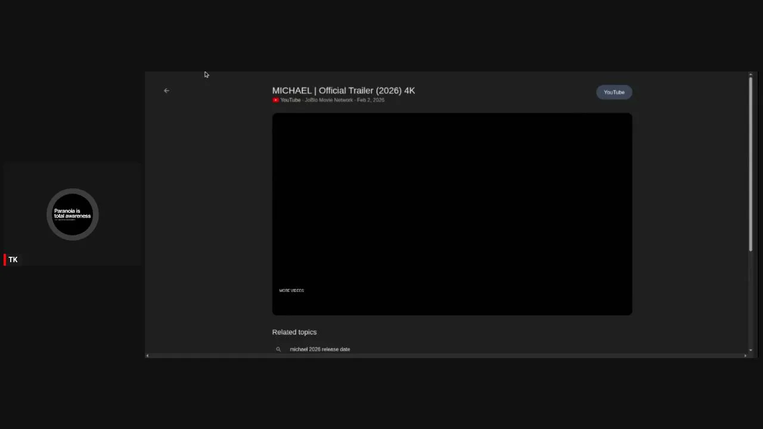Click JoBlo Movie Network channel name
This screenshot has width=763, height=429.
coord(328,100)
